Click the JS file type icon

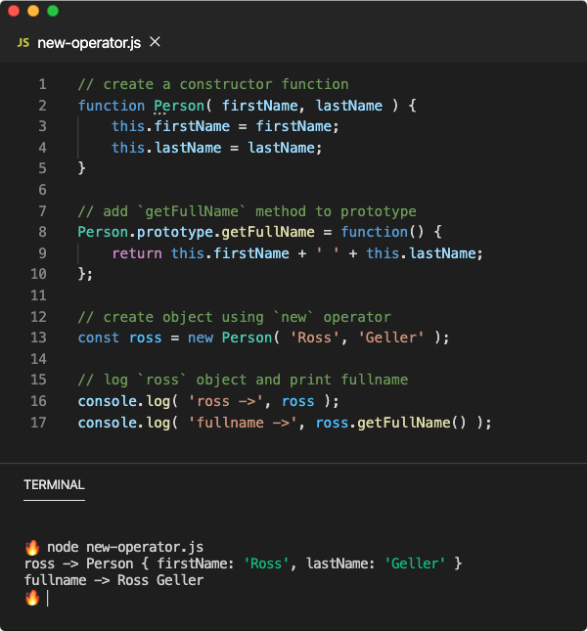click(x=23, y=43)
